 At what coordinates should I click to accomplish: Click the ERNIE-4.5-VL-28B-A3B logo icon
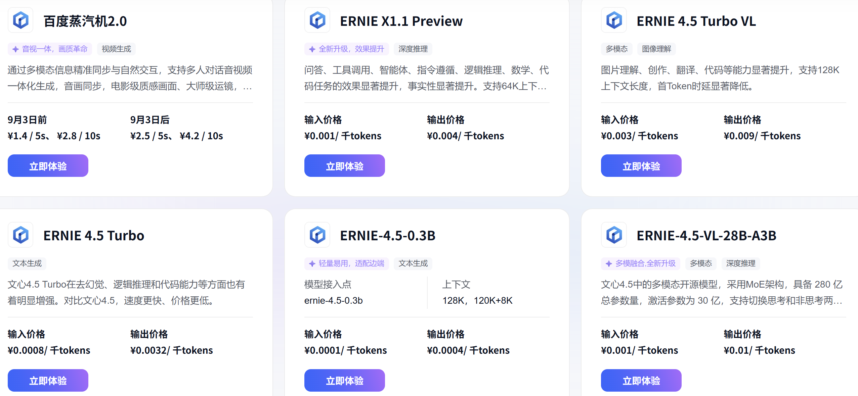pyautogui.click(x=614, y=235)
